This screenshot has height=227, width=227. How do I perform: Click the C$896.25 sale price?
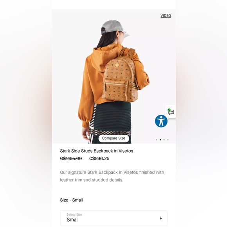click(x=99, y=159)
